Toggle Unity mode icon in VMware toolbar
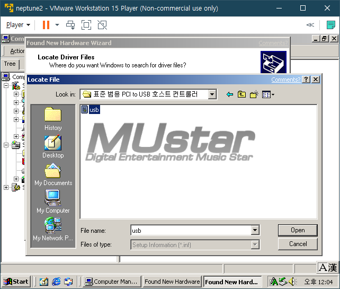The width and height of the screenshot is (340, 289). click(x=102, y=25)
